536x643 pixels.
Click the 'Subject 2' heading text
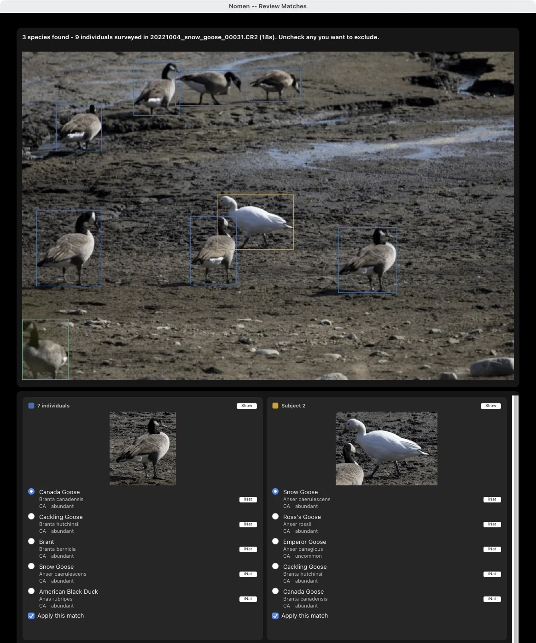click(x=293, y=406)
